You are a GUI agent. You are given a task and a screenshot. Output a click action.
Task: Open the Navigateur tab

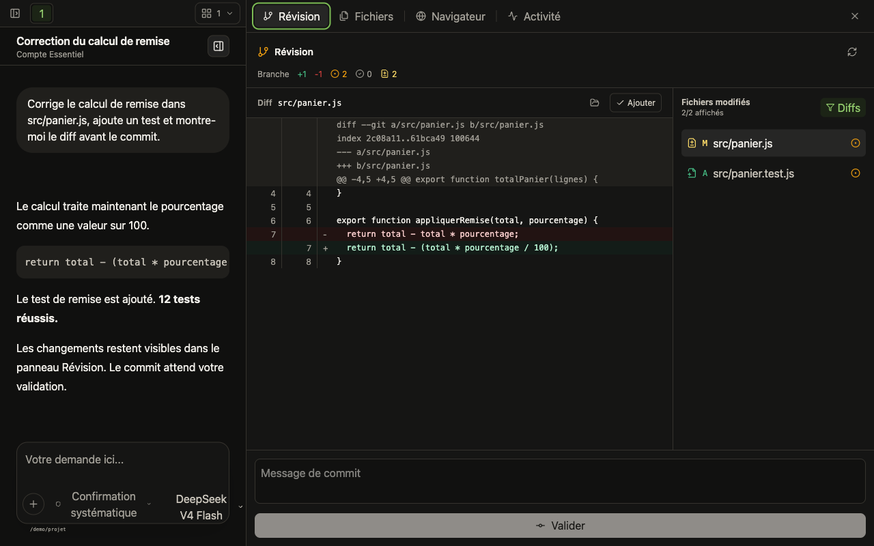pos(451,16)
